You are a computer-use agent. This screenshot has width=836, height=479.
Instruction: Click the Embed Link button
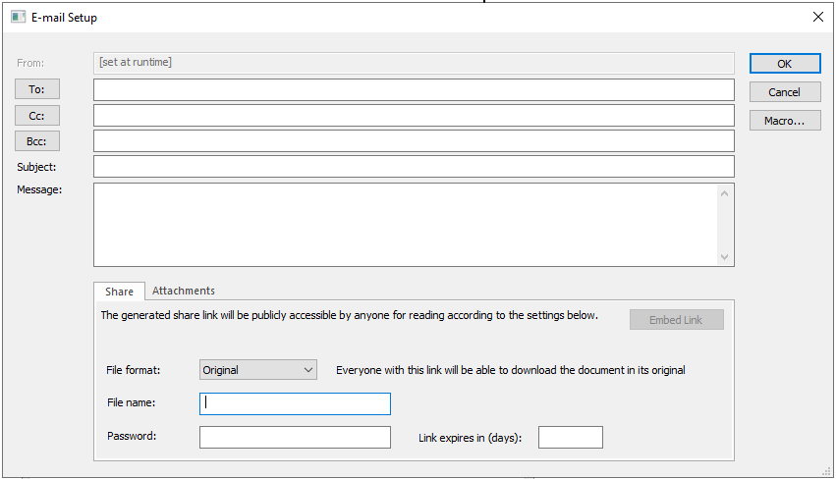click(x=676, y=320)
